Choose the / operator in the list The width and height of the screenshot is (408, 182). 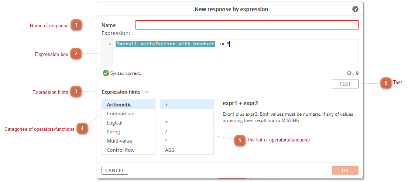(x=187, y=132)
